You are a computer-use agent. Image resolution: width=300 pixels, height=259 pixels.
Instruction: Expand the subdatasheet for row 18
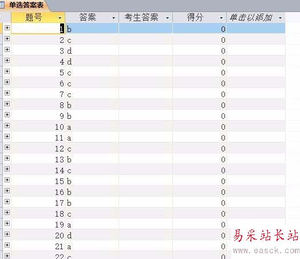tap(7, 212)
